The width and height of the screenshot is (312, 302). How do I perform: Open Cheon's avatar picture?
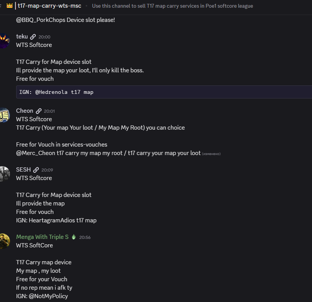(x=4, y=115)
